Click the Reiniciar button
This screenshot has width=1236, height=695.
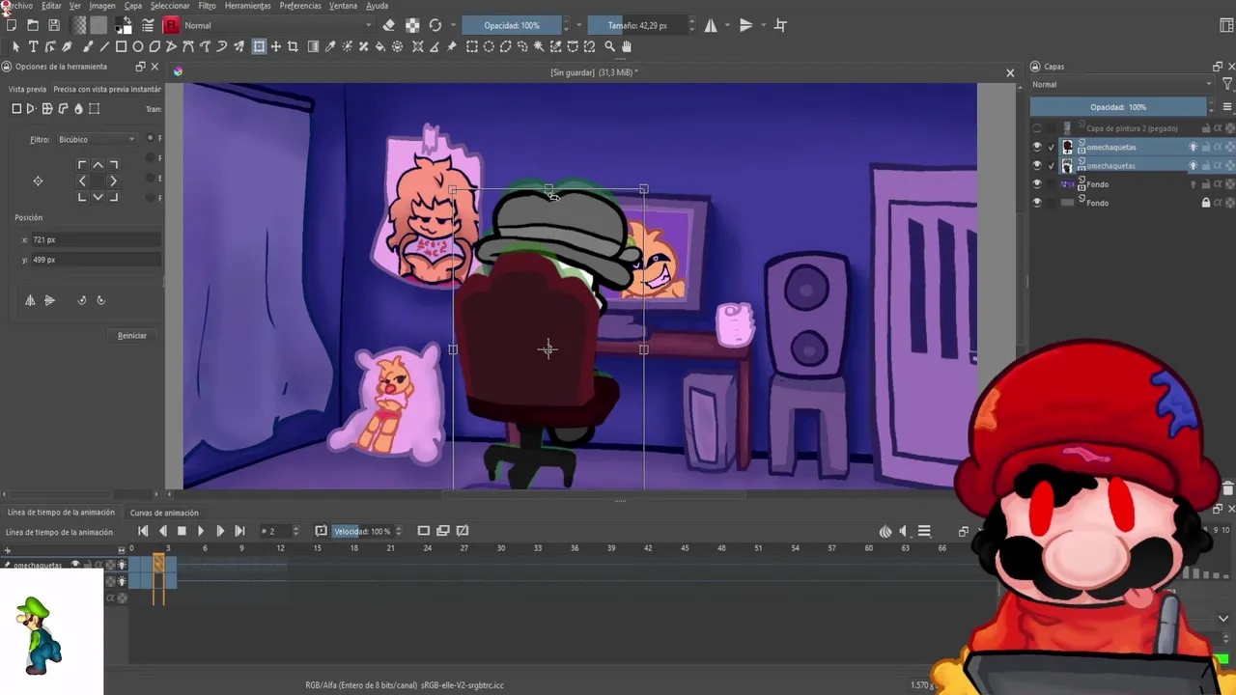(x=132, y=335)
